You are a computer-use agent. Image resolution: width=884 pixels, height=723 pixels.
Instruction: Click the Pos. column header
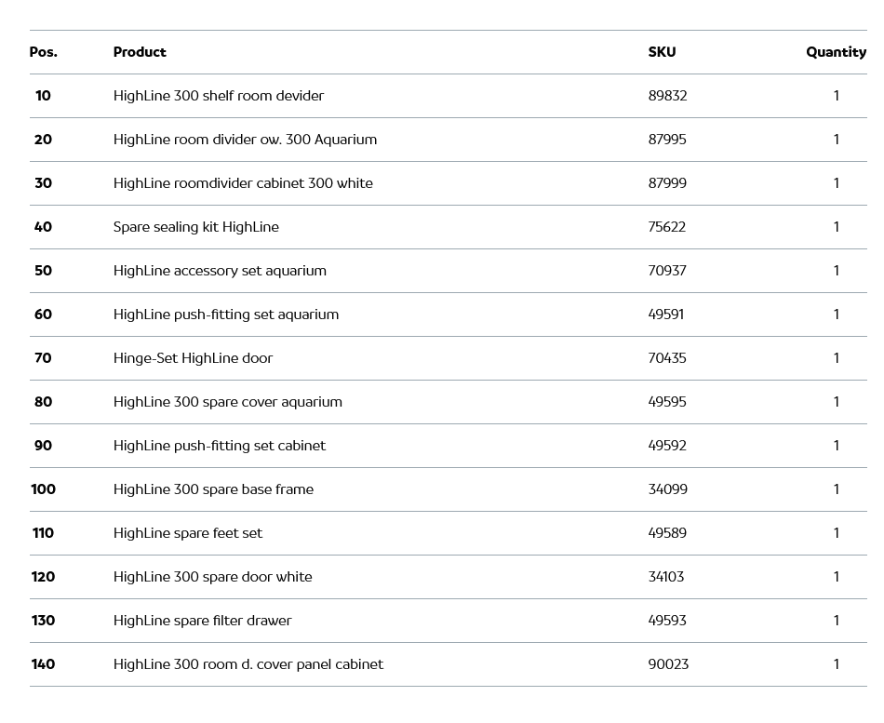tap(43, 52)
